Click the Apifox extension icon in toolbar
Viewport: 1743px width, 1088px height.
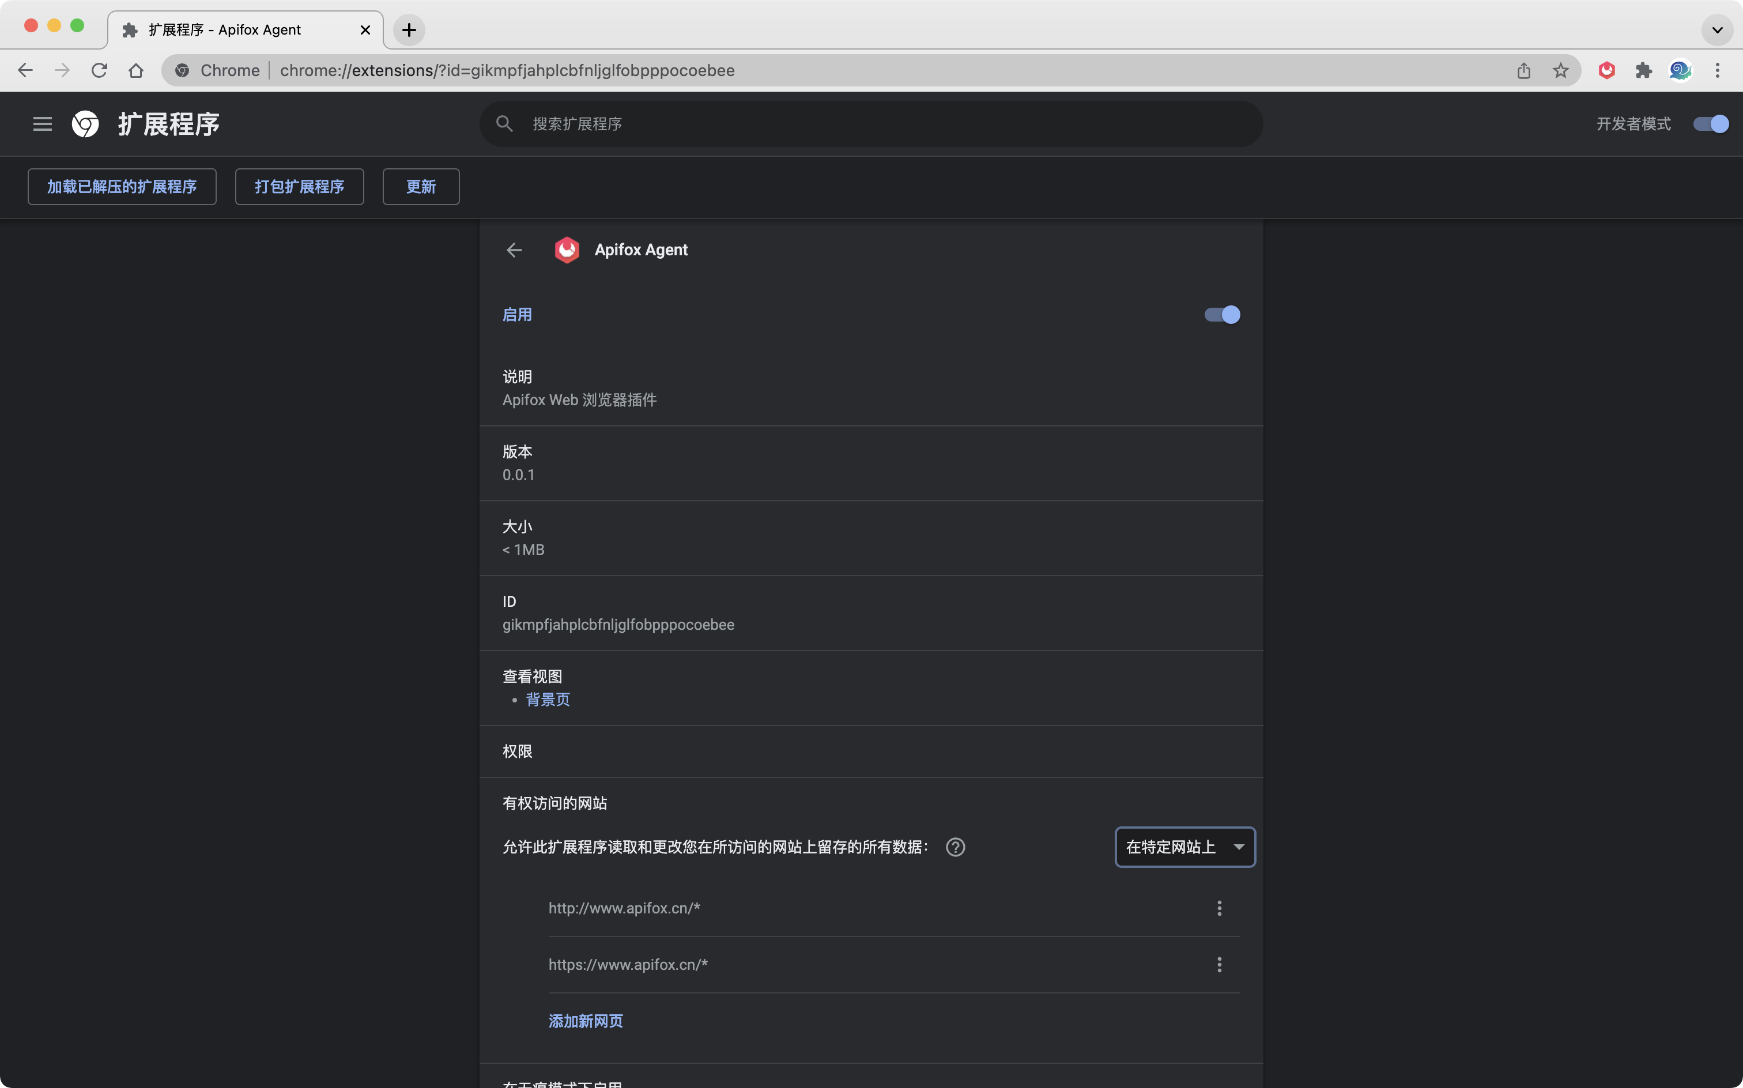pos(1606,70)
